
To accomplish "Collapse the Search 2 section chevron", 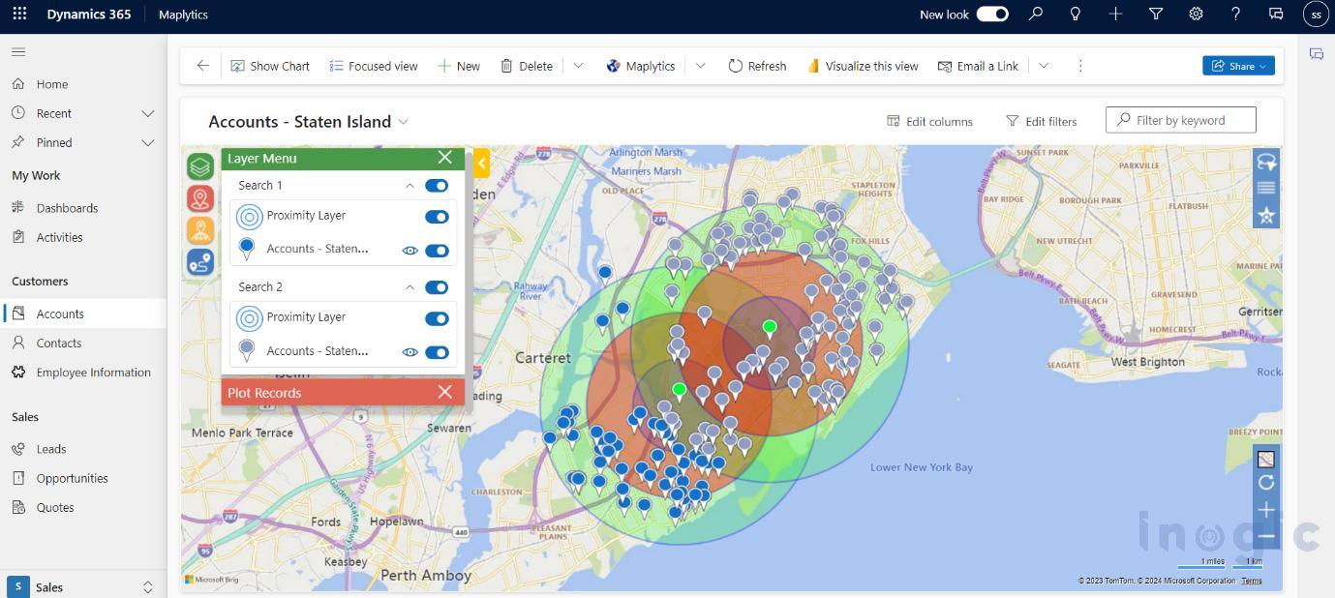I will (410, 287).
